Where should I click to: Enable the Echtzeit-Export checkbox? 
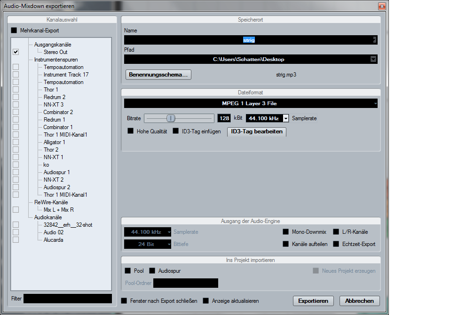click(x=336, y=244)
